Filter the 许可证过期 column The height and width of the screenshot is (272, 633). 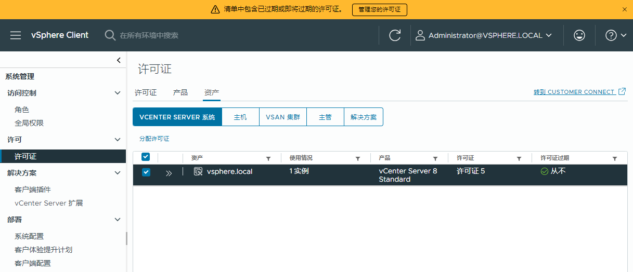click(615, 158)
